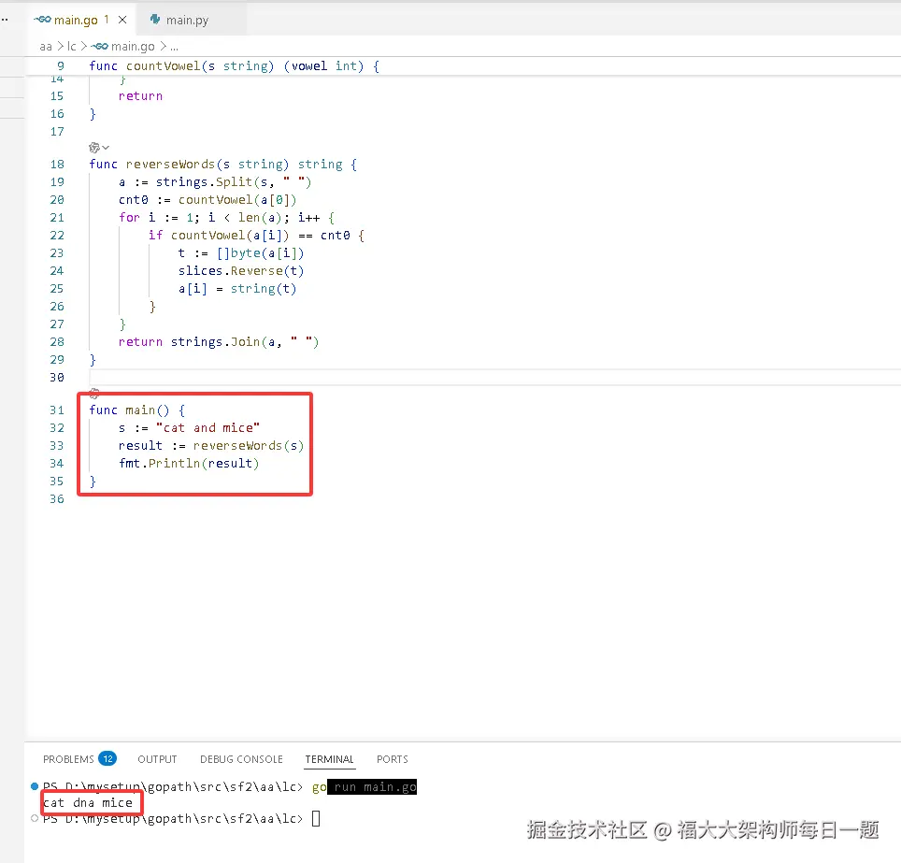
Task: Click terminal output 'cat dna mice'
Action: coord(87,802)
